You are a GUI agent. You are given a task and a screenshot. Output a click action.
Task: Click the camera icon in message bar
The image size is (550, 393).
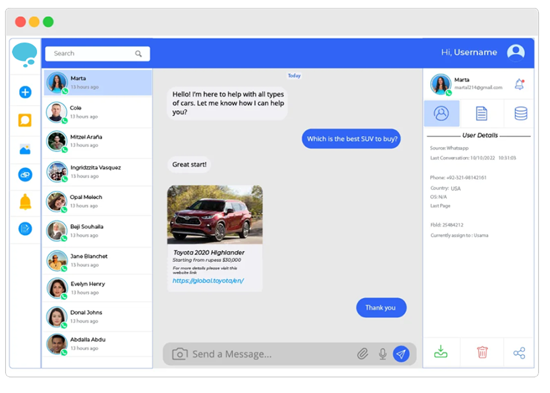point(179,354)
